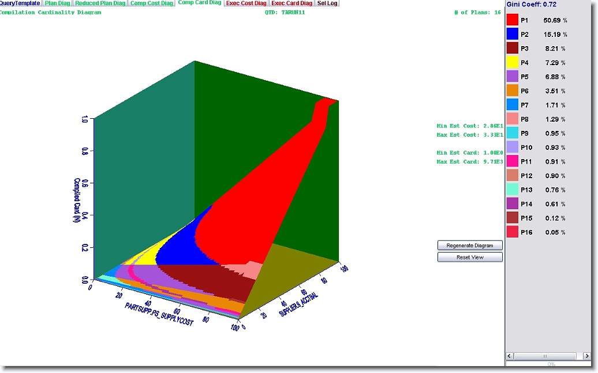Switch to the QueryTemplate tab
Viewport: 598px width, 373px height.
(20, 3)
